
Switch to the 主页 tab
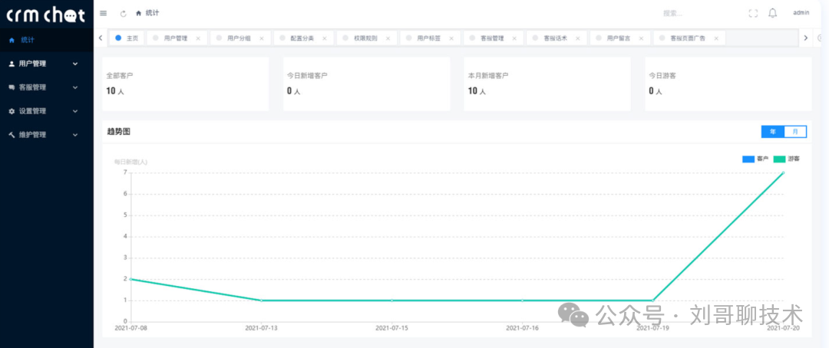(x=127, y=38)
